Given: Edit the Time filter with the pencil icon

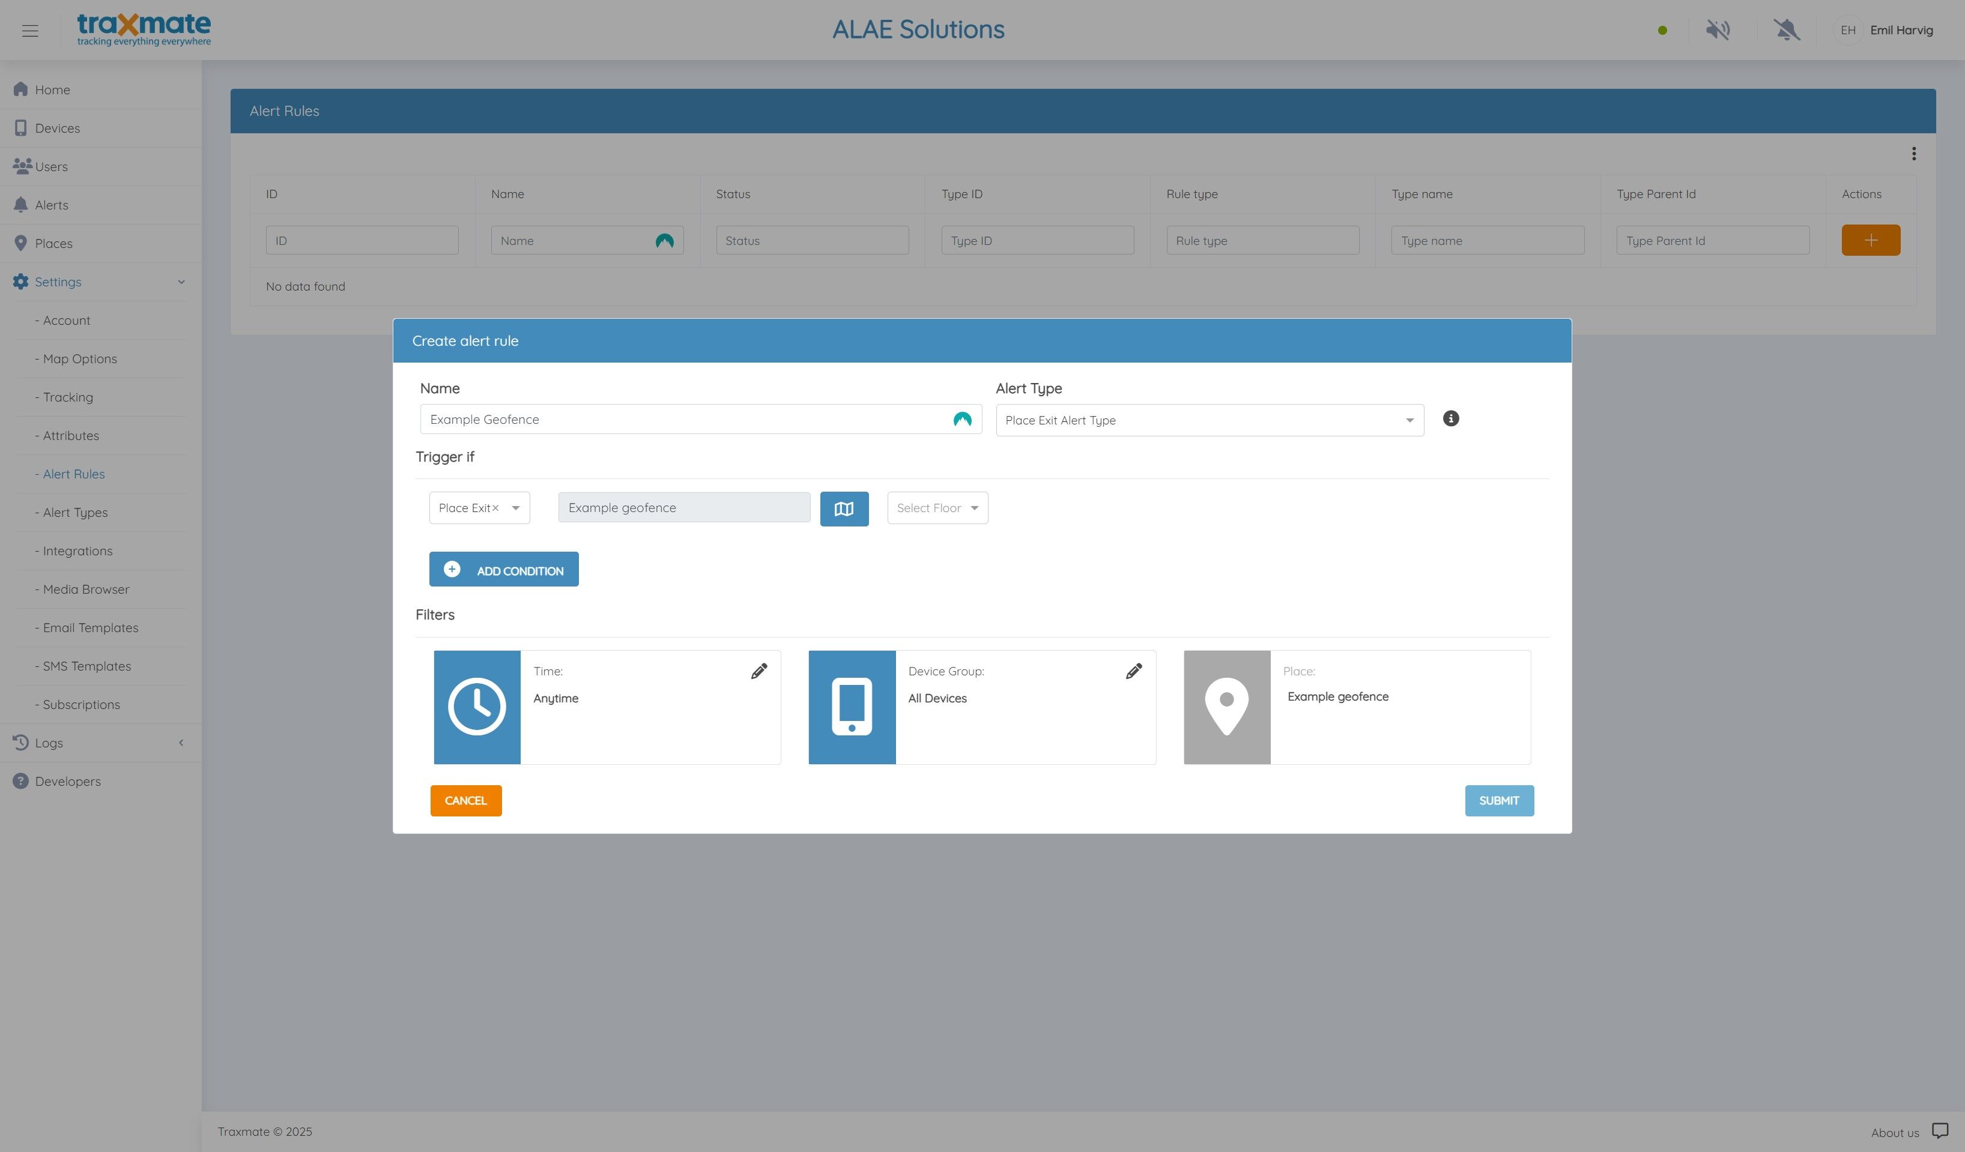Looking at the screenshot, I should [758, 671].
